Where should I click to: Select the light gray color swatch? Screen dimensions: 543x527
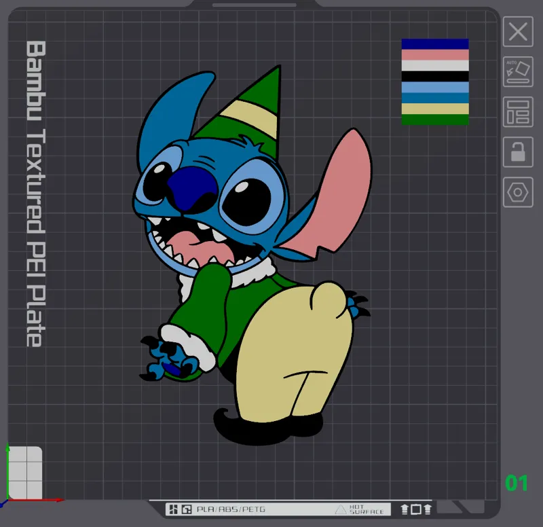coord(435,65)
